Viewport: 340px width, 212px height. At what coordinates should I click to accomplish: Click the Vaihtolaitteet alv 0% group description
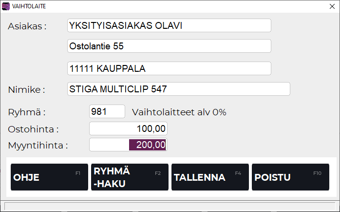click(x=179, y=112)
